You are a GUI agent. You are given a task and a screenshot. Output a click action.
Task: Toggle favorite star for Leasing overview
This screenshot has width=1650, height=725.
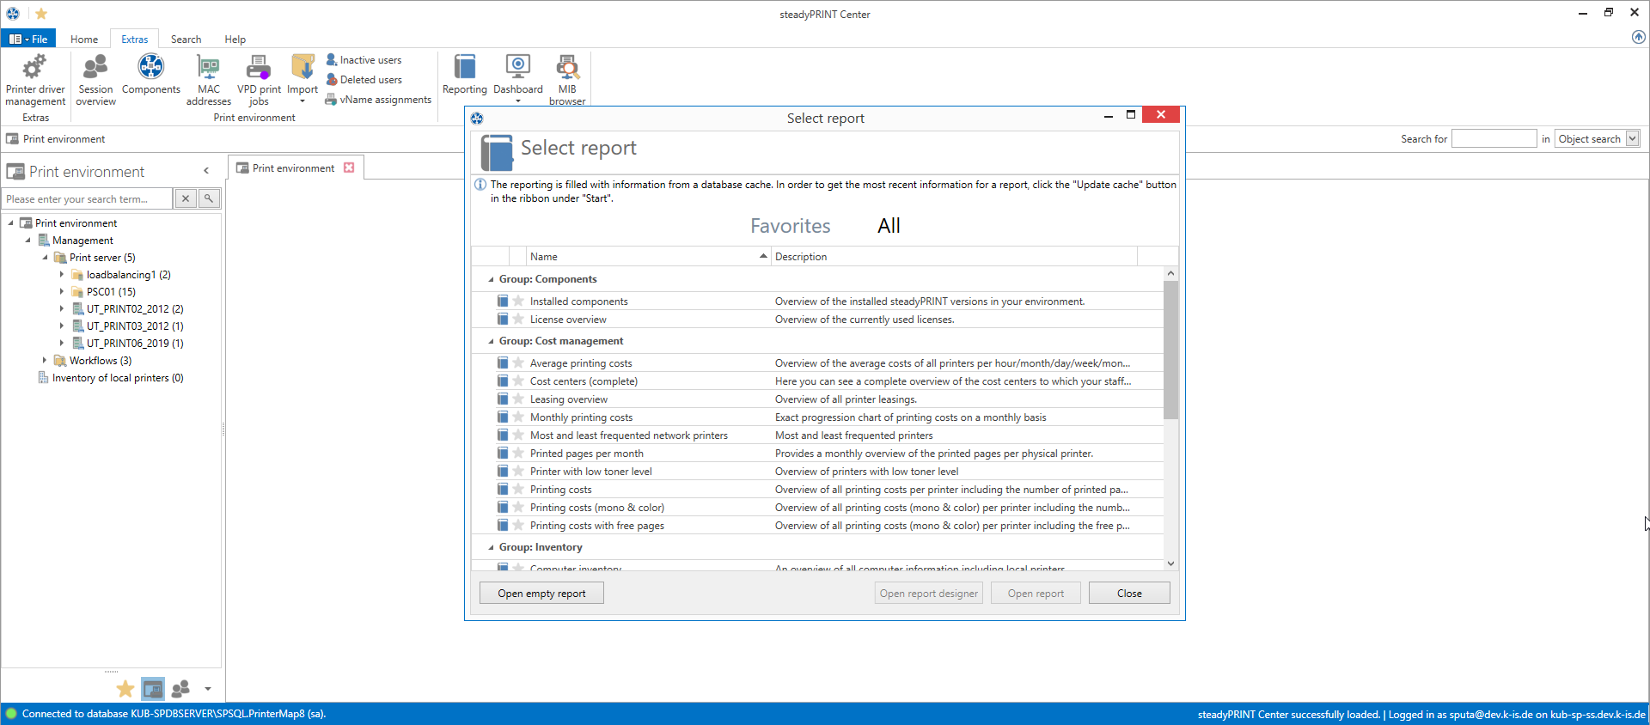(518, 399)
